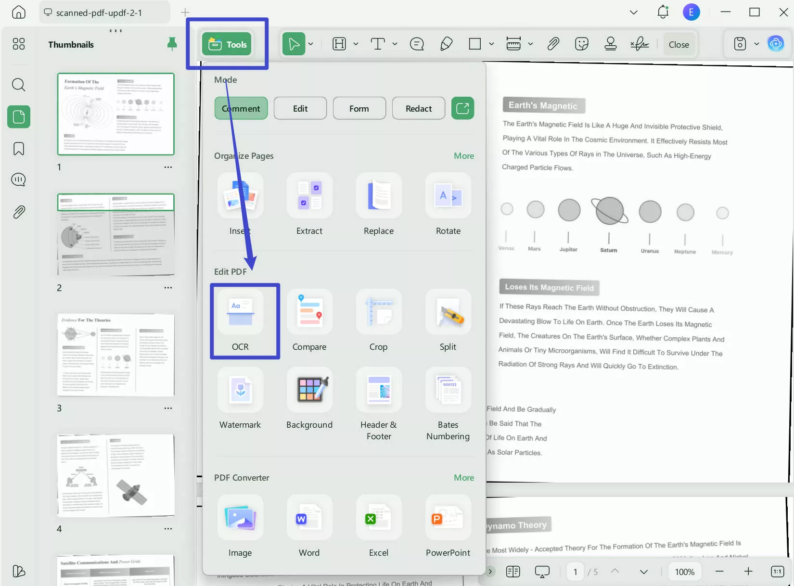
Task: Open page 4 thumbnail options menu
Action: pos(168,529)
